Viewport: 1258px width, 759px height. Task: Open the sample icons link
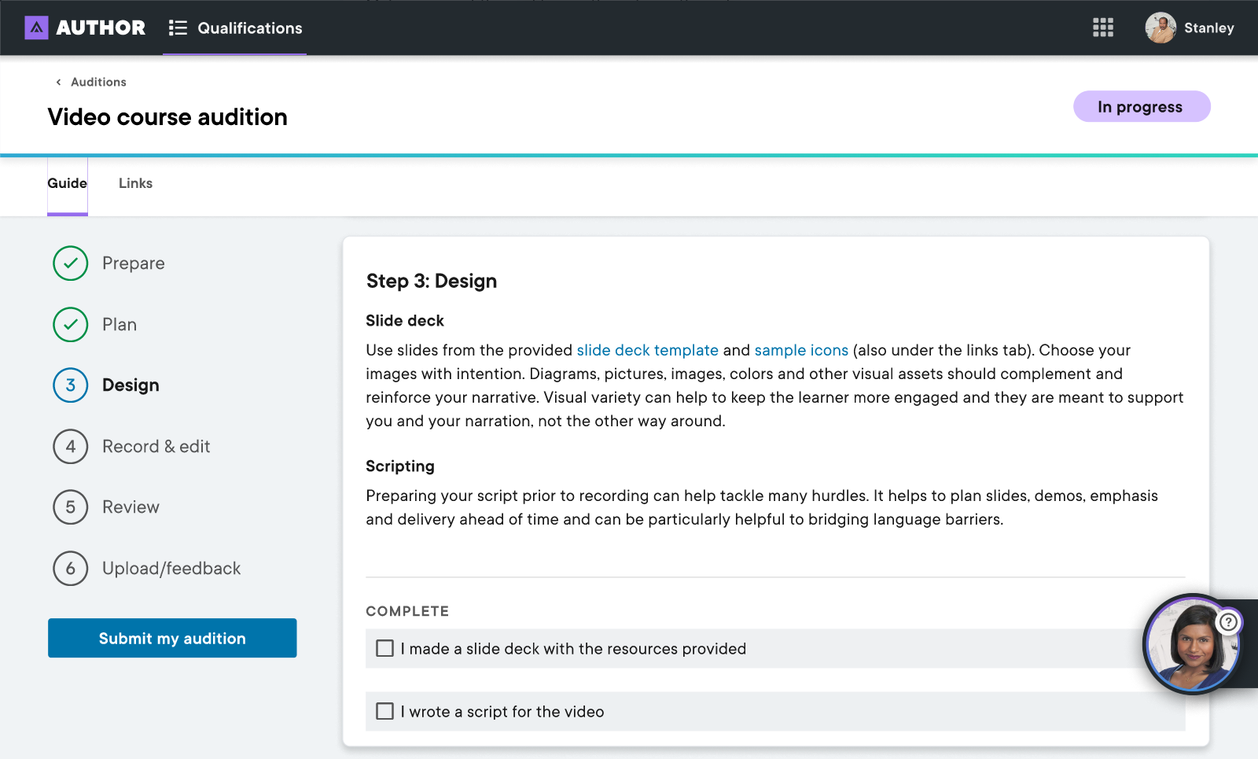[x=800, y=351]
